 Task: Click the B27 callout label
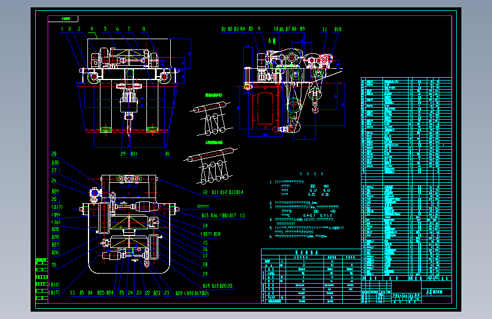click(55, 245)
